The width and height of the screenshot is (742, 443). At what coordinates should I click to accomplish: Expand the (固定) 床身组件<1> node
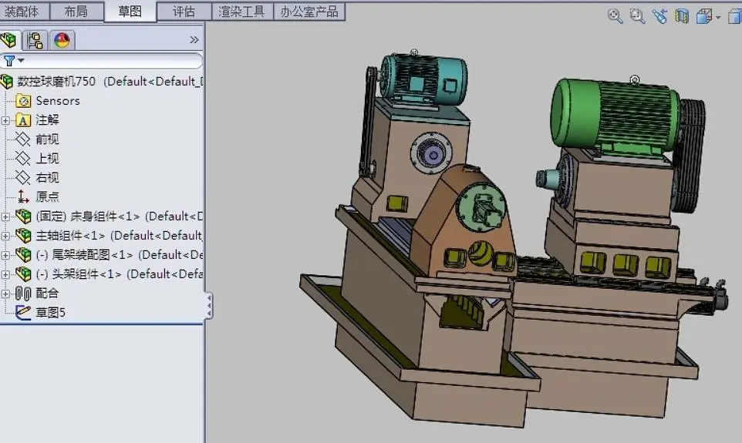(x=5, y=217)
